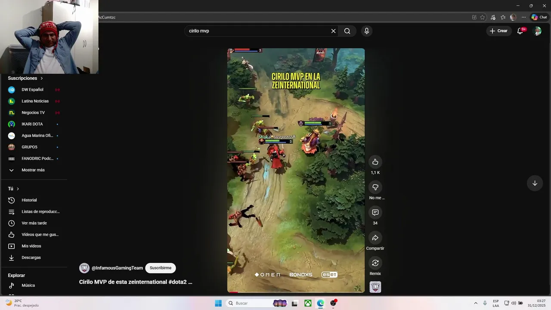This screenshot has width=551, height=310.
Task: Like the short with thumbs up
Action: (x=375, y=162)
